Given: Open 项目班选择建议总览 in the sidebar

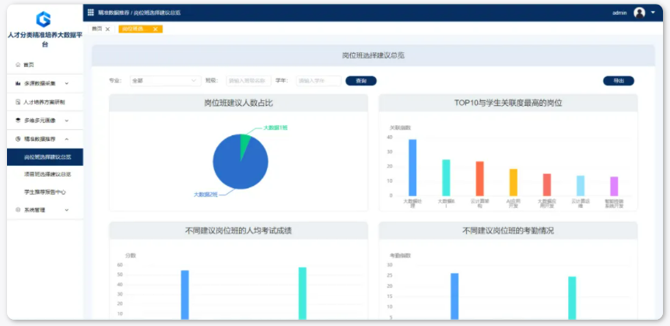Looking at the screenshot, I should [x=47, y=174].
